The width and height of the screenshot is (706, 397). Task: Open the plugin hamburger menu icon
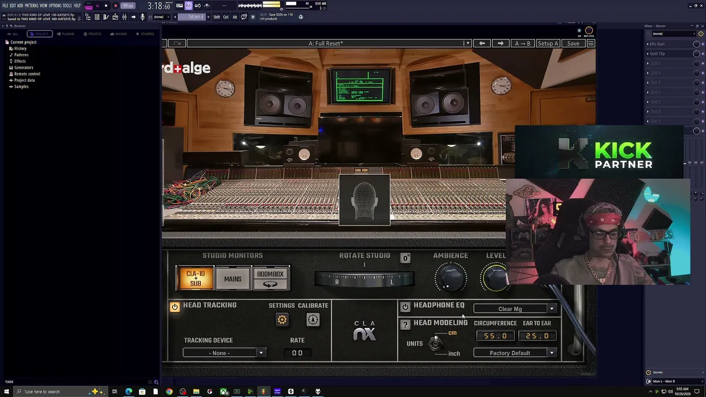point(591,44)
